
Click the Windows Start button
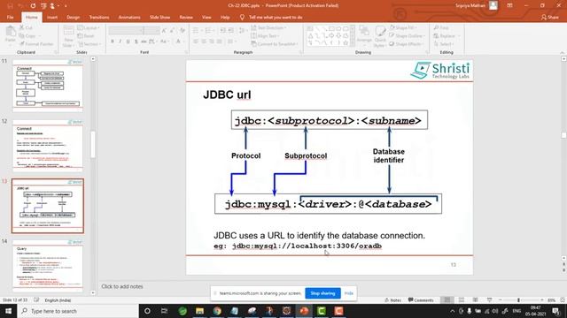click(8, 311)
